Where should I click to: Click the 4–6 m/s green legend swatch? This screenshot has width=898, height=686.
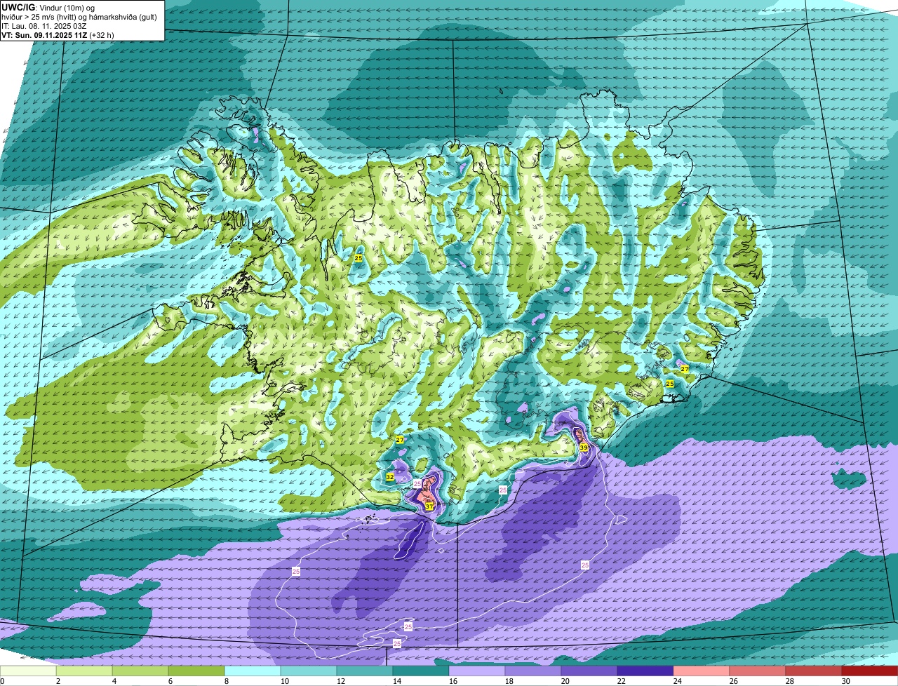pyautogui.click(x=140, y=671)
